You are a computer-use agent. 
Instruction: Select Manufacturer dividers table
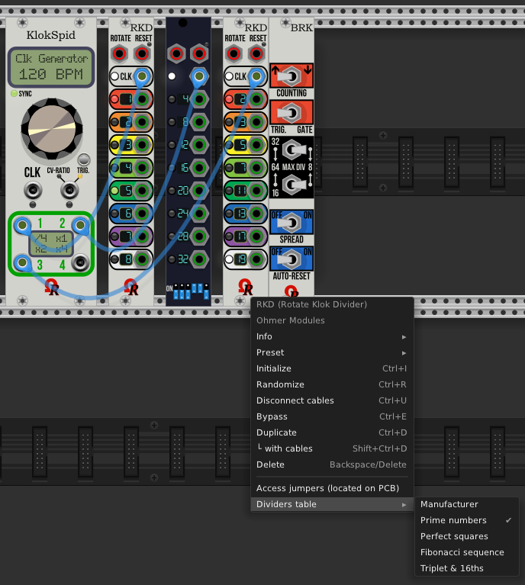(x=467, y=504)
